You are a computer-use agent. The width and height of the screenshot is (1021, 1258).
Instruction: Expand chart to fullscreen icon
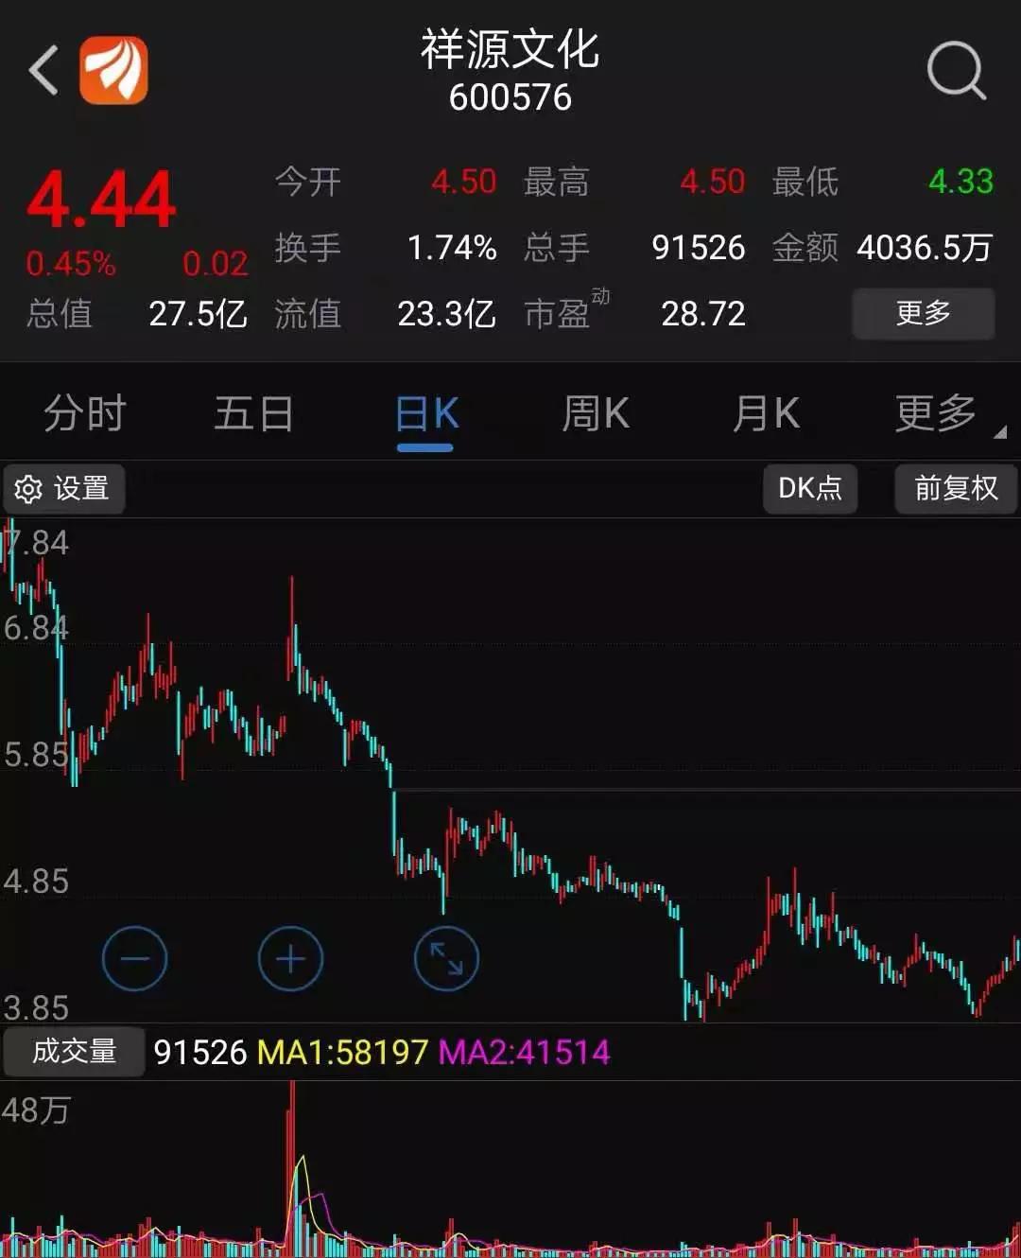click(x=446, y=958)
